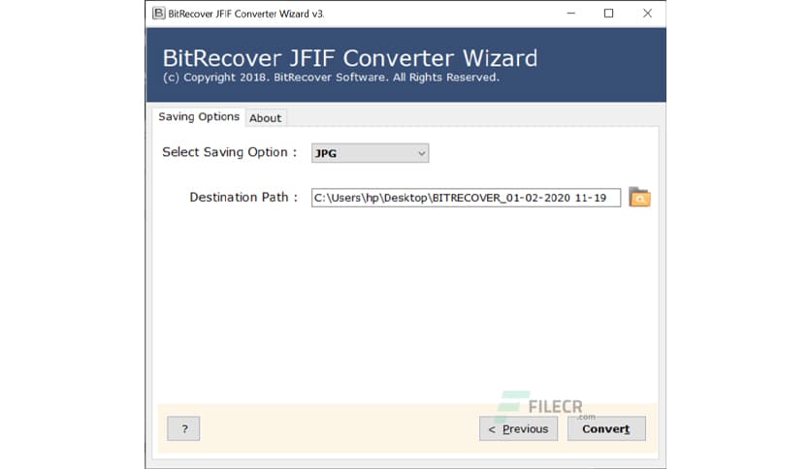Click the folder browse icon beside Destination Path
Viewport: 811px width, 469px height.
coord(639,198)
